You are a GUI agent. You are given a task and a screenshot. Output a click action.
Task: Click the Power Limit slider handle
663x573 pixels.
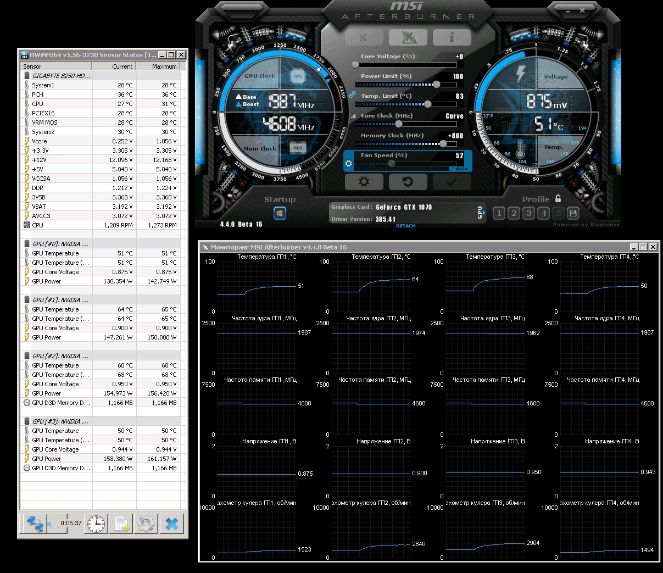tap(436, 85)
